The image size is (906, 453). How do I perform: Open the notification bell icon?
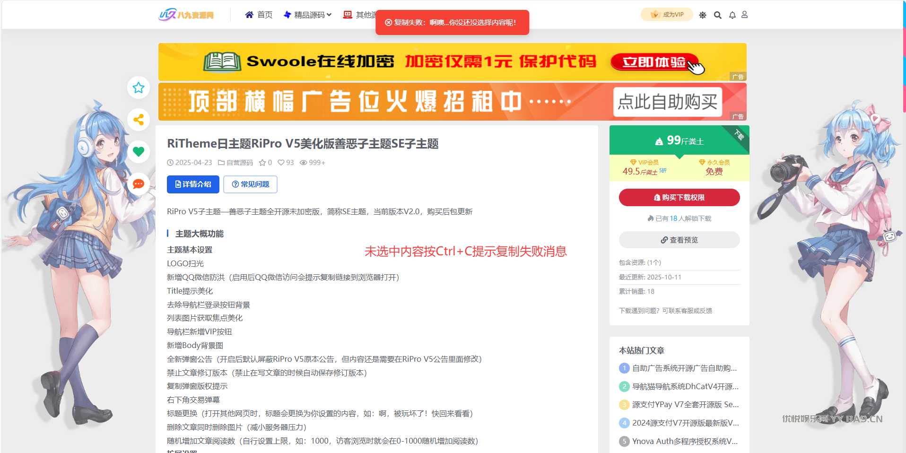(x=732, y=15)
